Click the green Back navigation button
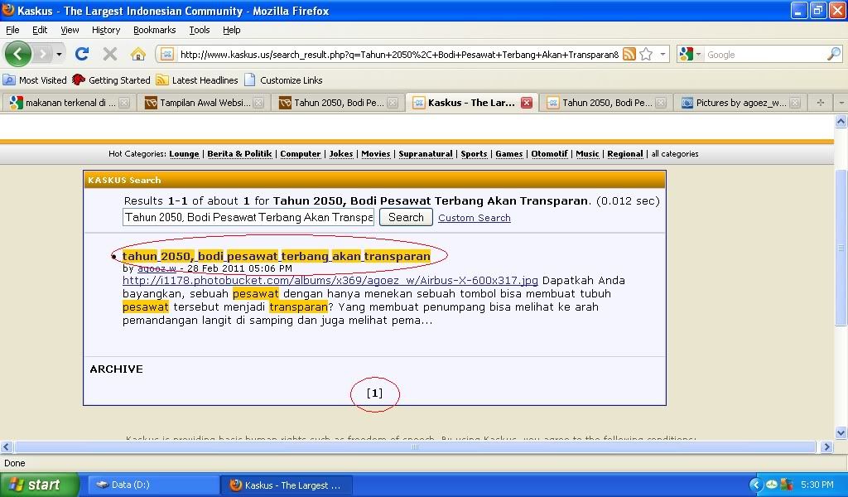Viewport: 848px width, 497px height. tap(18, 54)
